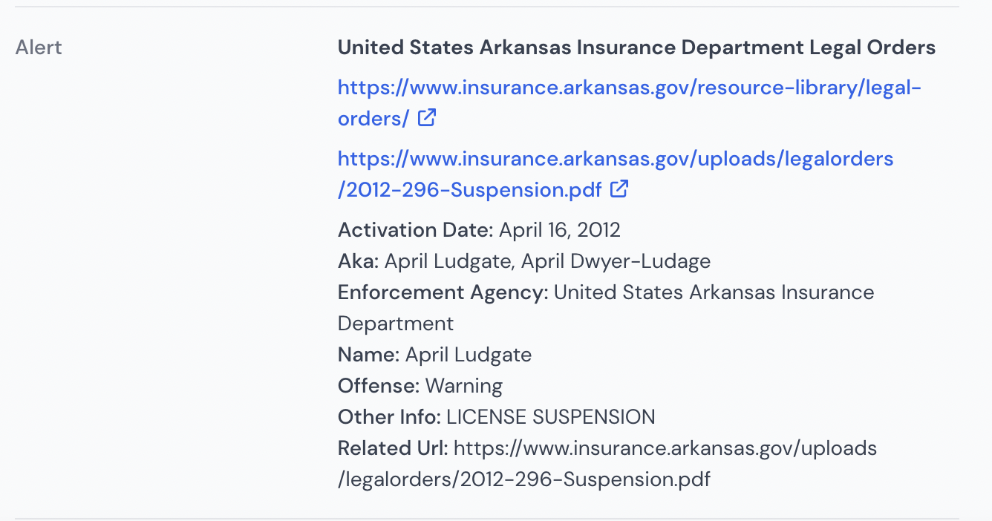Click external-link icon after legal-orders URL
The width and height of the screenshot is (992, 521).
click(427, 117)
